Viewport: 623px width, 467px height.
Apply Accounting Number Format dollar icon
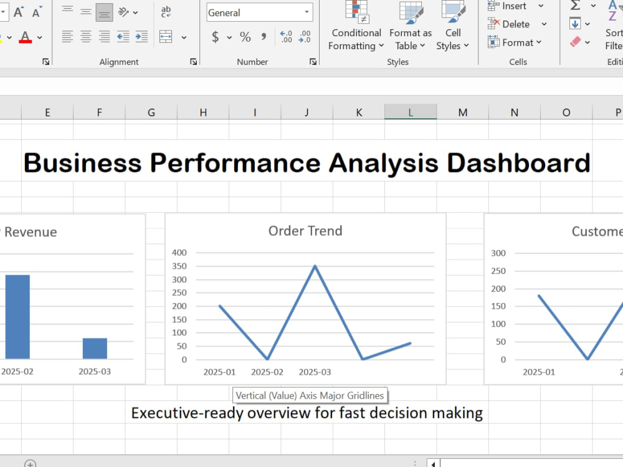[216, 37]
